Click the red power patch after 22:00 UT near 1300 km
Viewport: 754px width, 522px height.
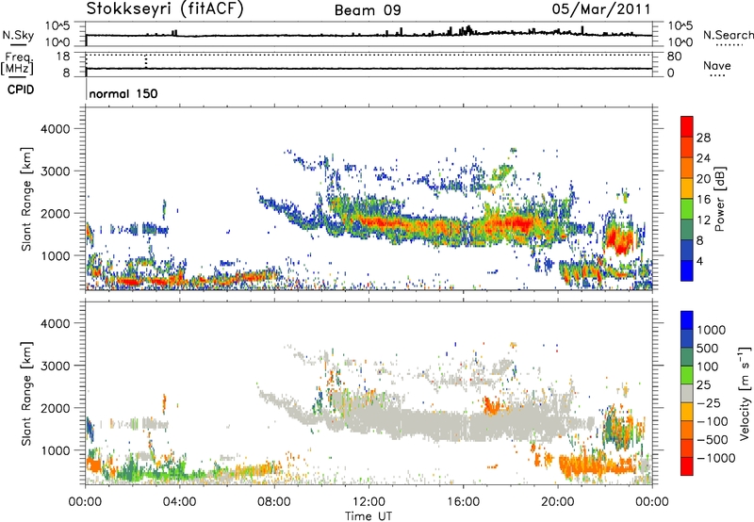click(619, 240)
